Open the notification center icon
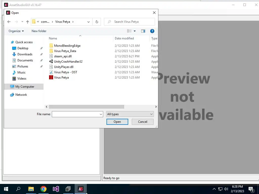The image size is (259, 194). 251,189
